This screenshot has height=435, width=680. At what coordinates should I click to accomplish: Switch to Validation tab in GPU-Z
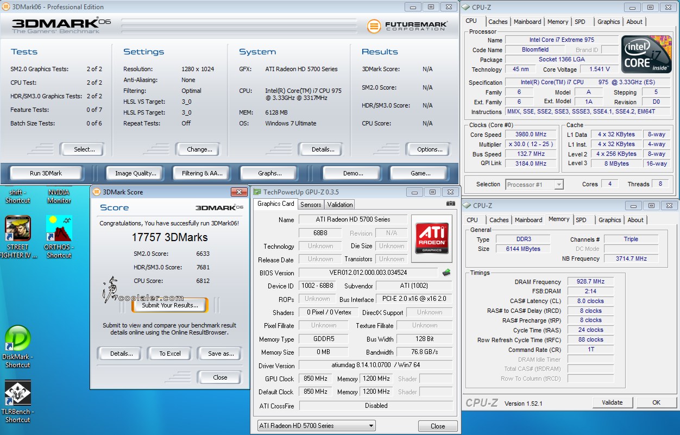click(x=340, y=204)
